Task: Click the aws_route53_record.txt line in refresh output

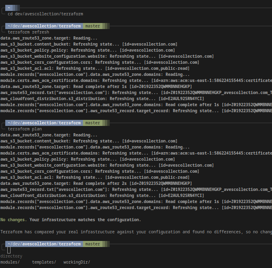Action: [x=136, y=92]
